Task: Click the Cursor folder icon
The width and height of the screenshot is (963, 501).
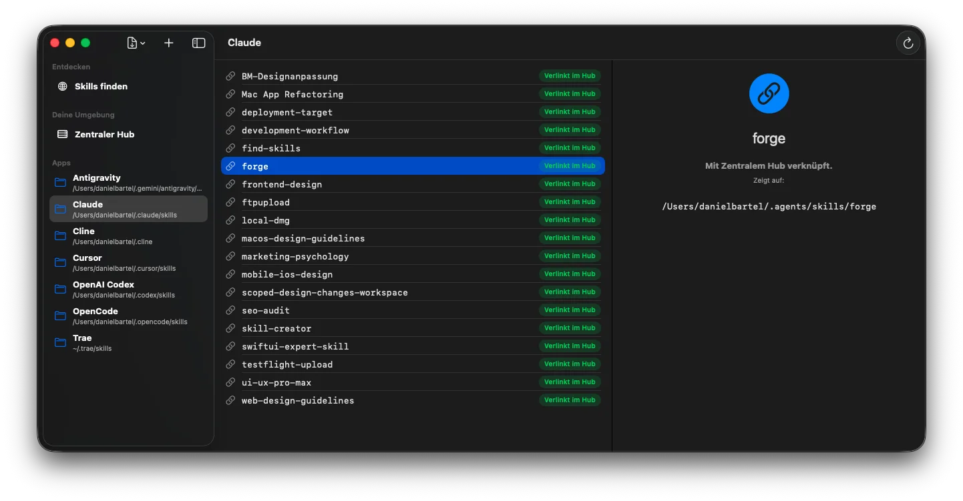Action: [61, 262]
